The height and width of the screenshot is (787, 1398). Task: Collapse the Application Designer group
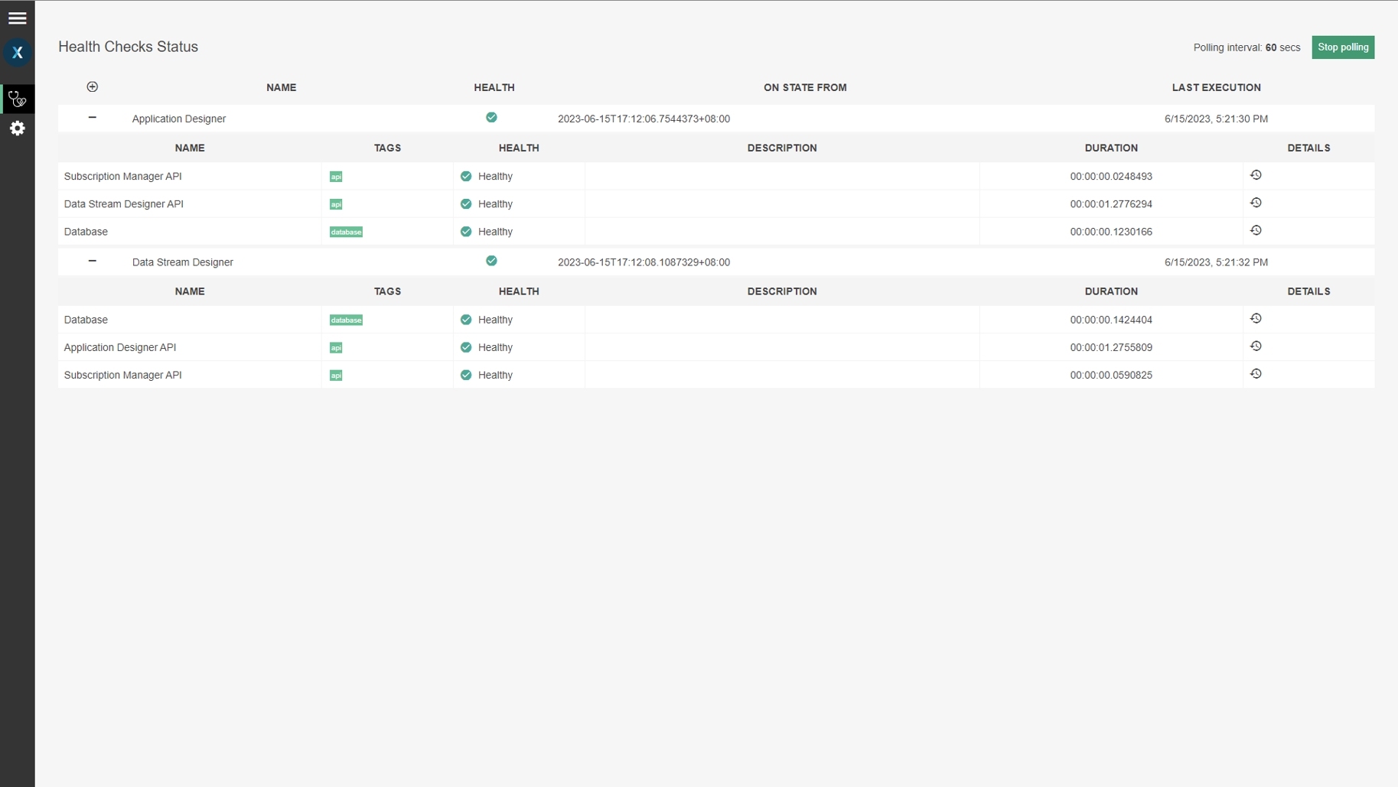coord(93,118)
